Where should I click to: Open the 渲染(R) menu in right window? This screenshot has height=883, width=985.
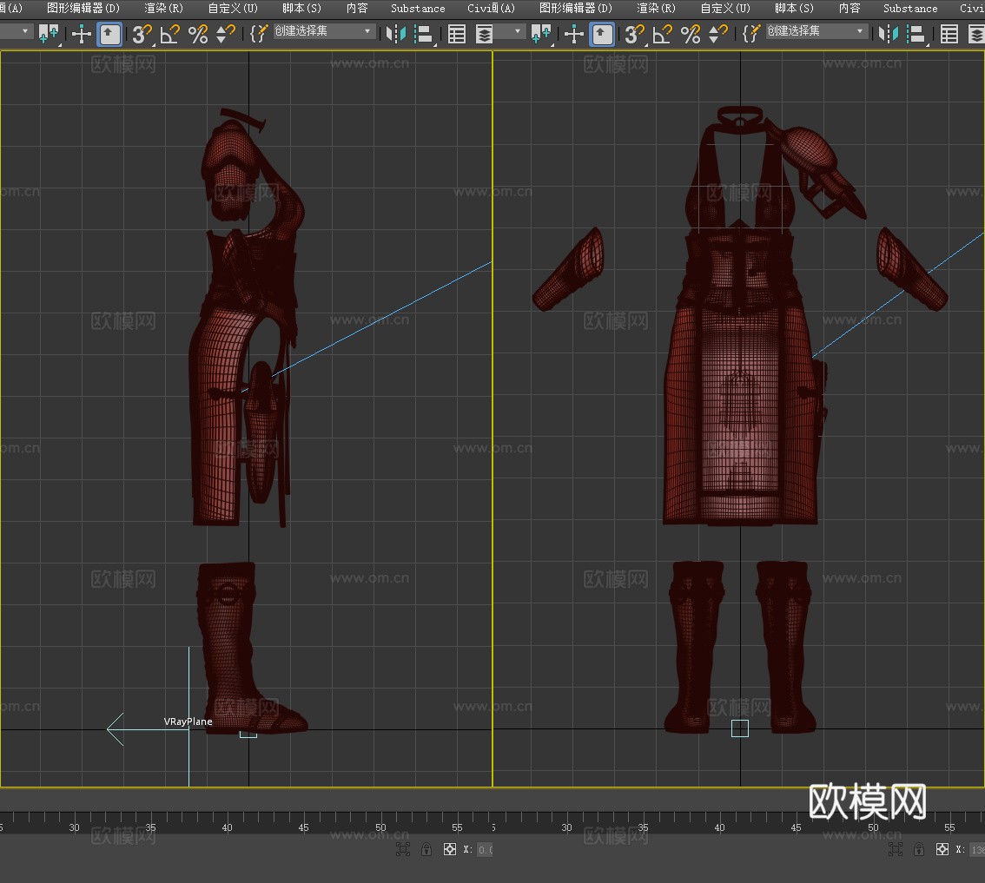(x=656, y=8)
